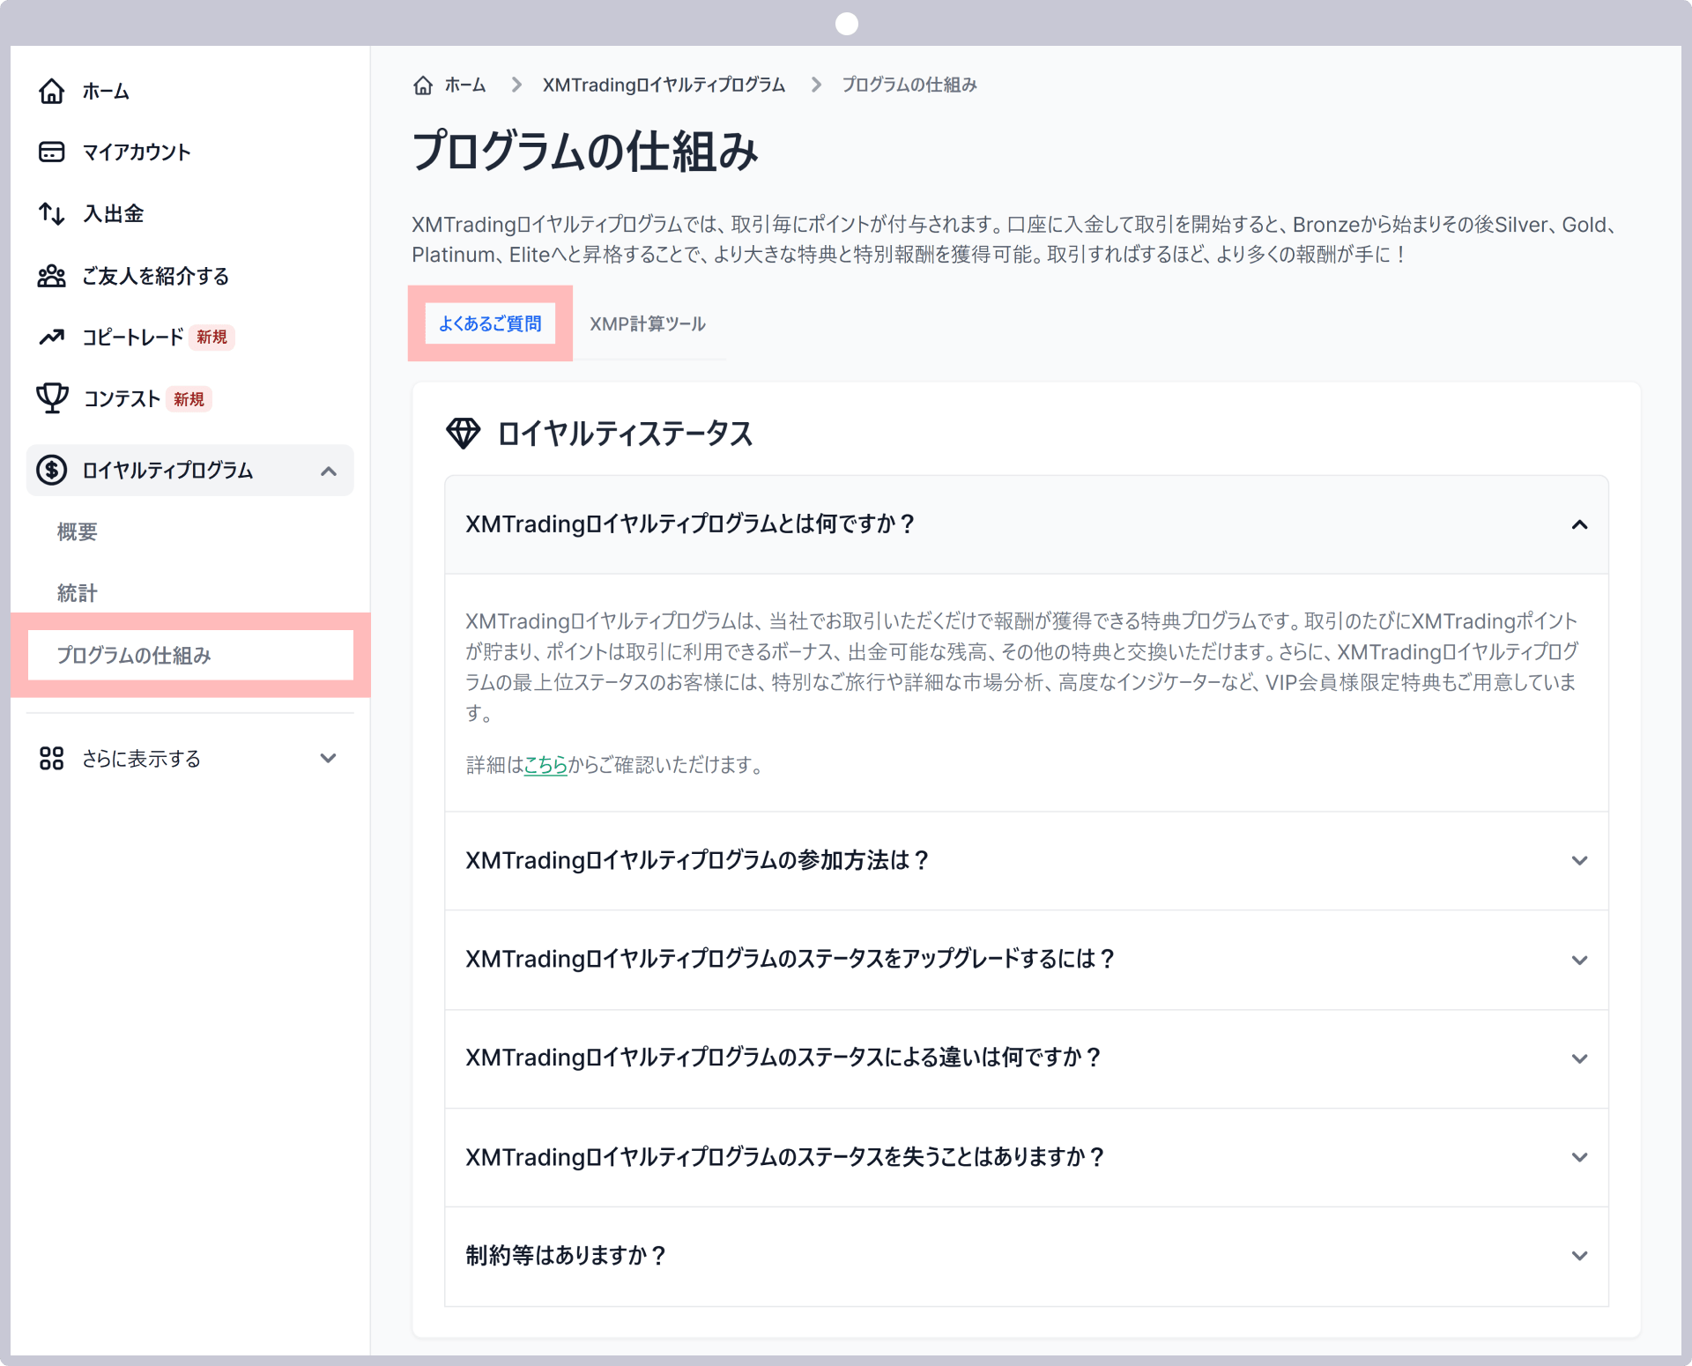Screen dimensions: 1692x1366
Task: Select プログラムの仕組み in the sidebar
Action: (x=190, y=655)
